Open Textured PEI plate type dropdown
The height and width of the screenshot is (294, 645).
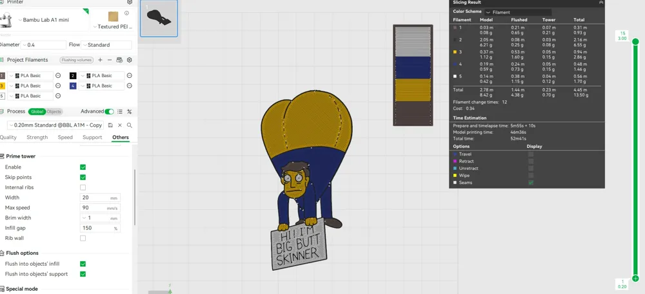click(x=113, y=26)
